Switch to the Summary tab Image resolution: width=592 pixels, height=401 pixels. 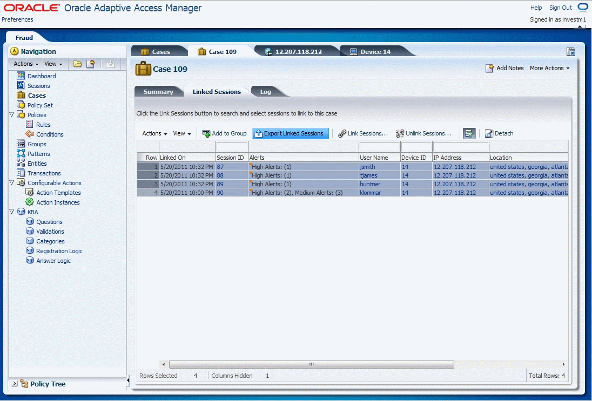[159, 92]
